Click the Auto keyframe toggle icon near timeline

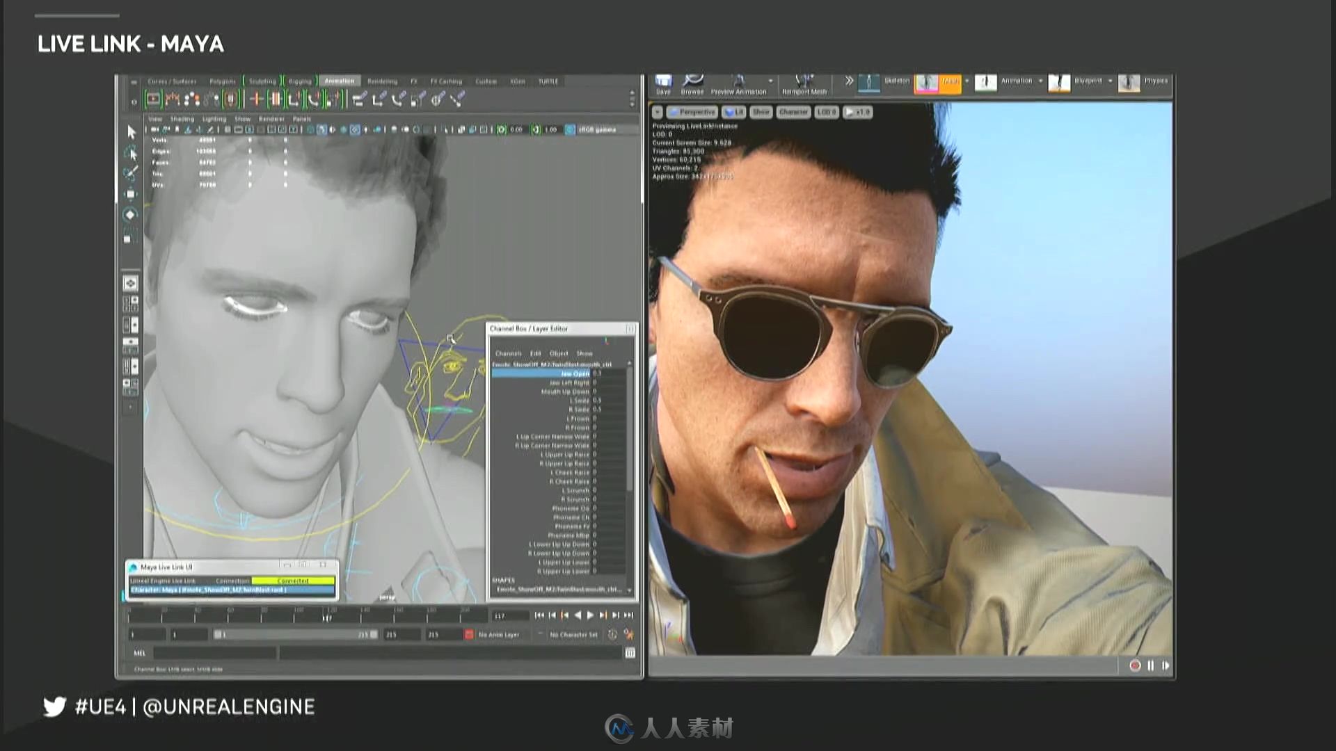[612, 634]
